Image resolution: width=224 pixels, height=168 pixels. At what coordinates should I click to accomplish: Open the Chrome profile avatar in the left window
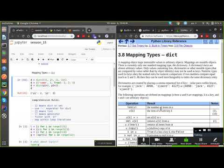tap(106, 36)
